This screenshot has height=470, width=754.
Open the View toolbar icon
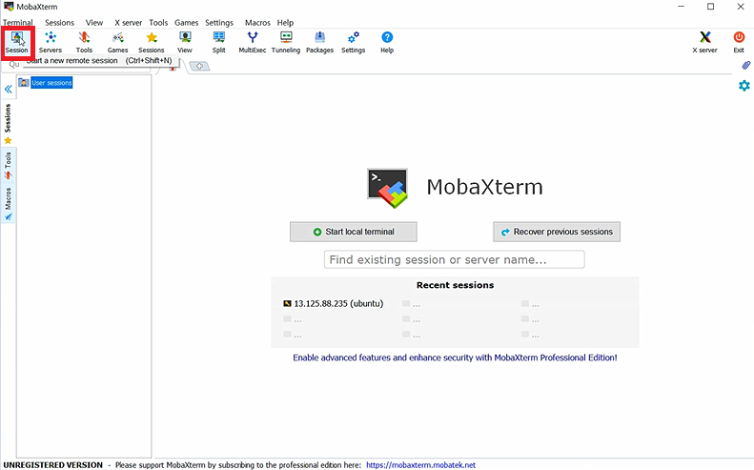click(185, 42)
